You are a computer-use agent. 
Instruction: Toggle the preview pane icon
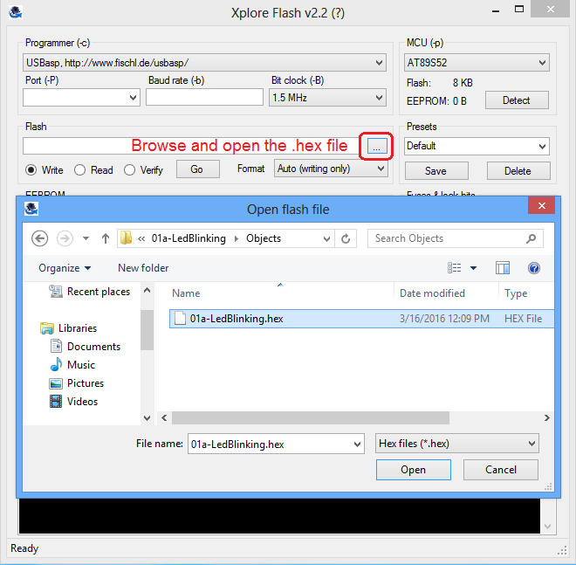tap(503, 268)
